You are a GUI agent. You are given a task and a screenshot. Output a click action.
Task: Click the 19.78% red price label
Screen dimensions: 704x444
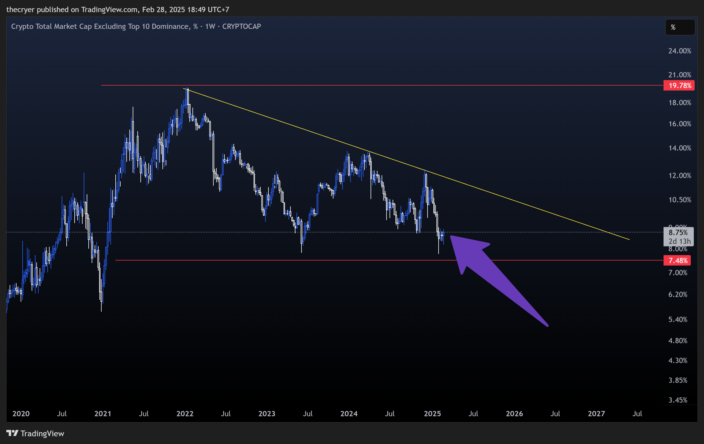[x=679, y=86]
